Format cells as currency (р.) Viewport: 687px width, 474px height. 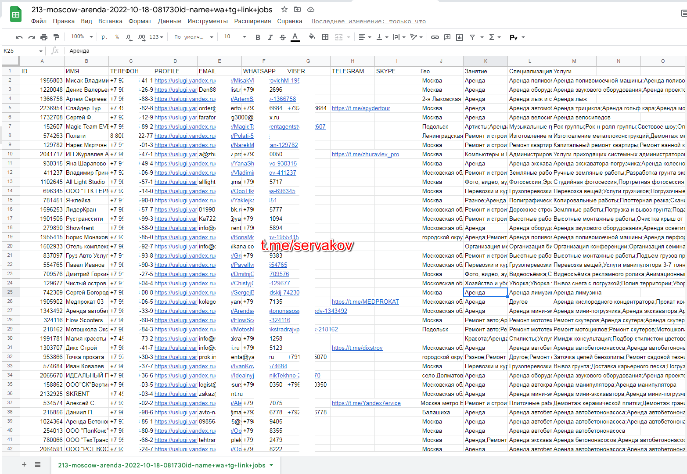(x=104, y=37)
